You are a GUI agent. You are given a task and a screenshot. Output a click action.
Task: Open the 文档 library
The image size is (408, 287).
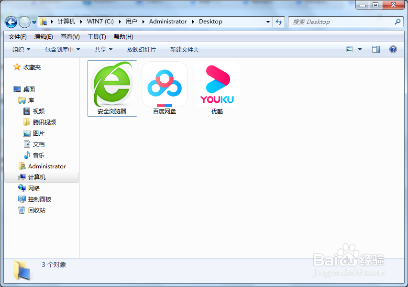click(x=39, y=144)
